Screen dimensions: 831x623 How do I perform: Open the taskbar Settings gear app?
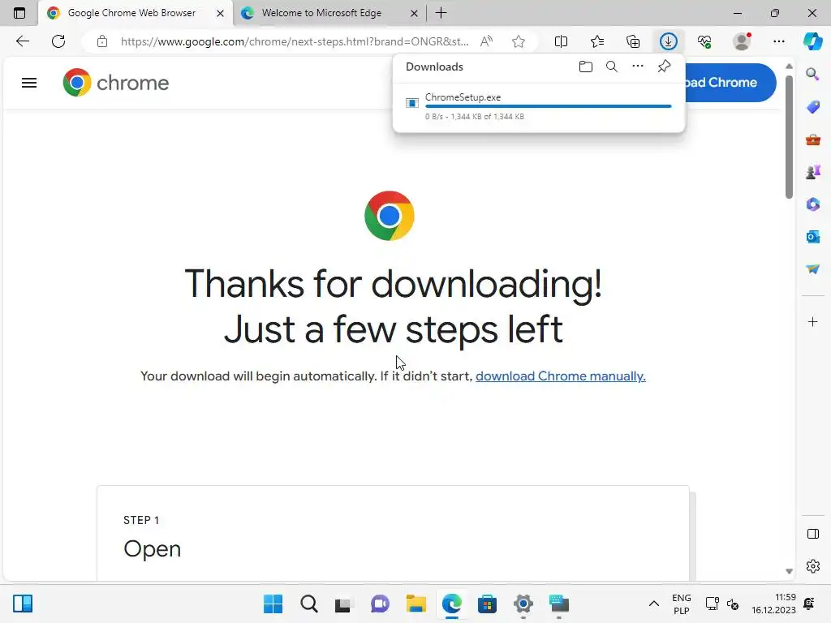click(523, 604)
